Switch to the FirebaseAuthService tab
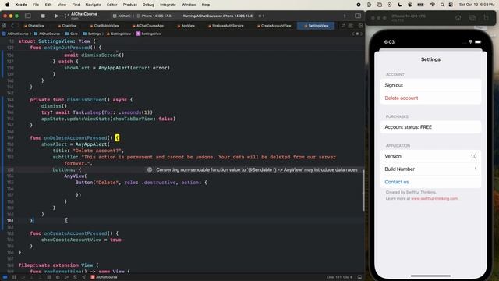Screen dimensions: 499x281 (x=225, y=26)
